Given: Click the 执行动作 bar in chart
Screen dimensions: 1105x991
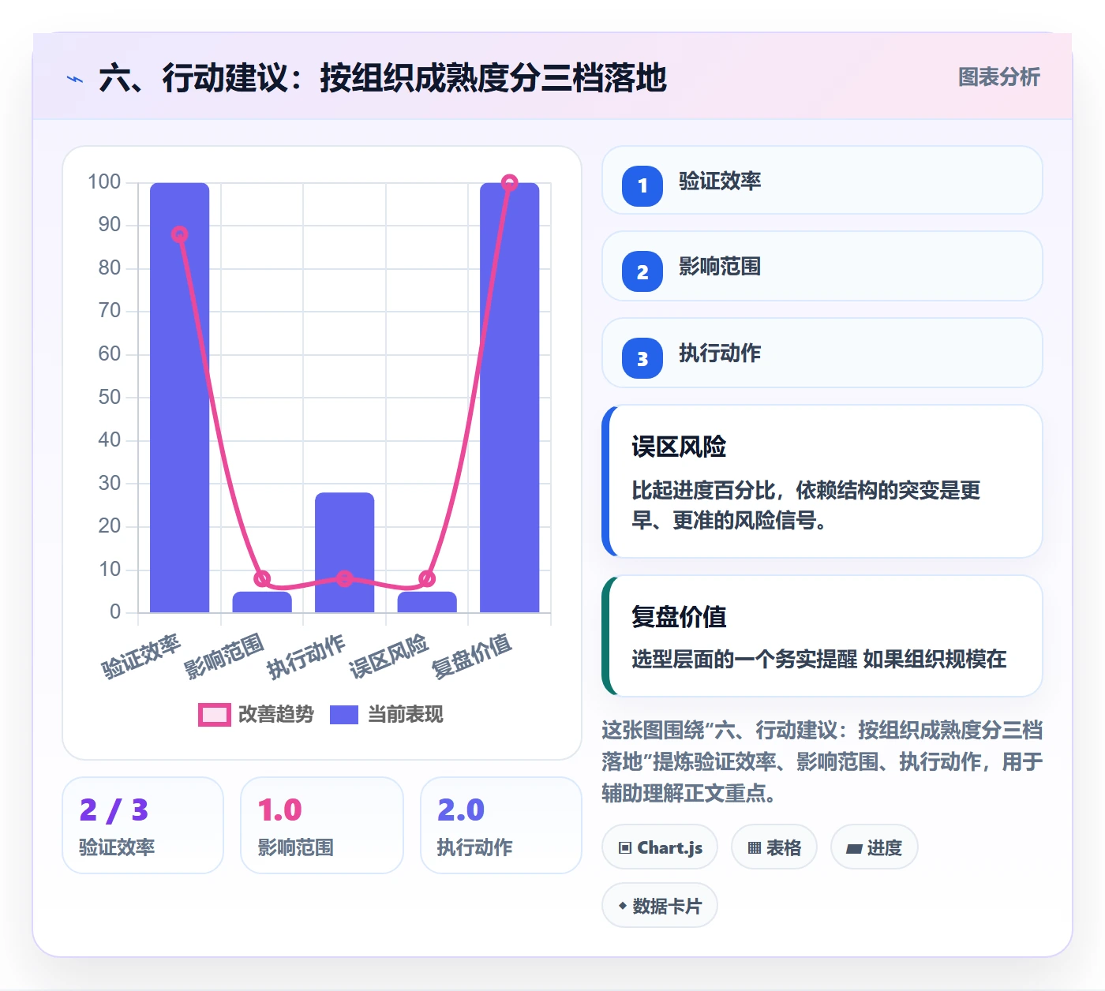Looking at the screenshot, I should 345,552.
